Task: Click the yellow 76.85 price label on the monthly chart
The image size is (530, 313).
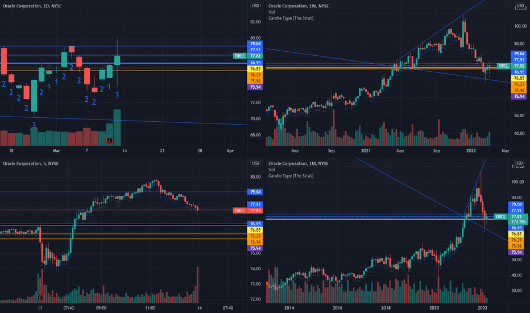Action: 516,234
